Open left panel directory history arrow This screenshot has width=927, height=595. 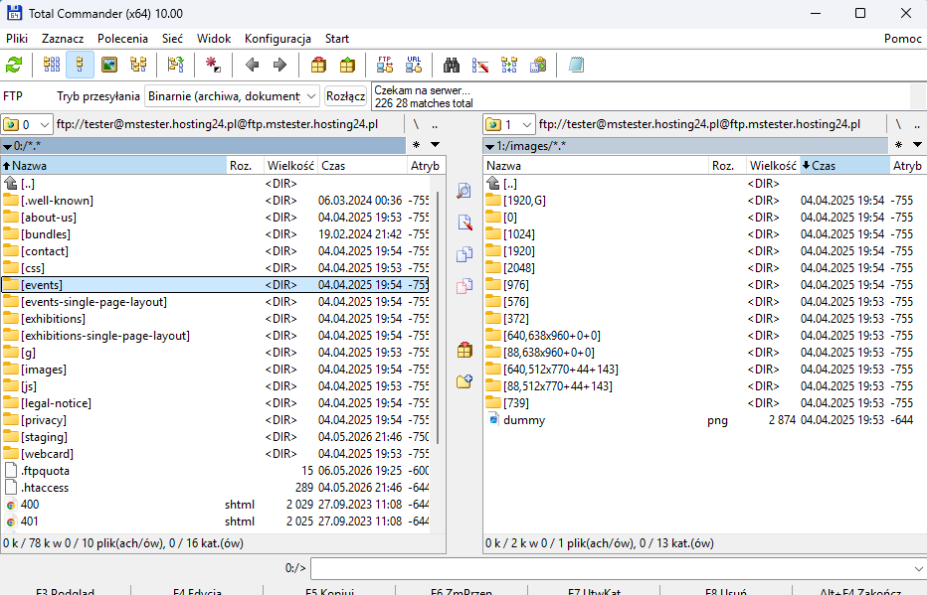click(435, 145)
